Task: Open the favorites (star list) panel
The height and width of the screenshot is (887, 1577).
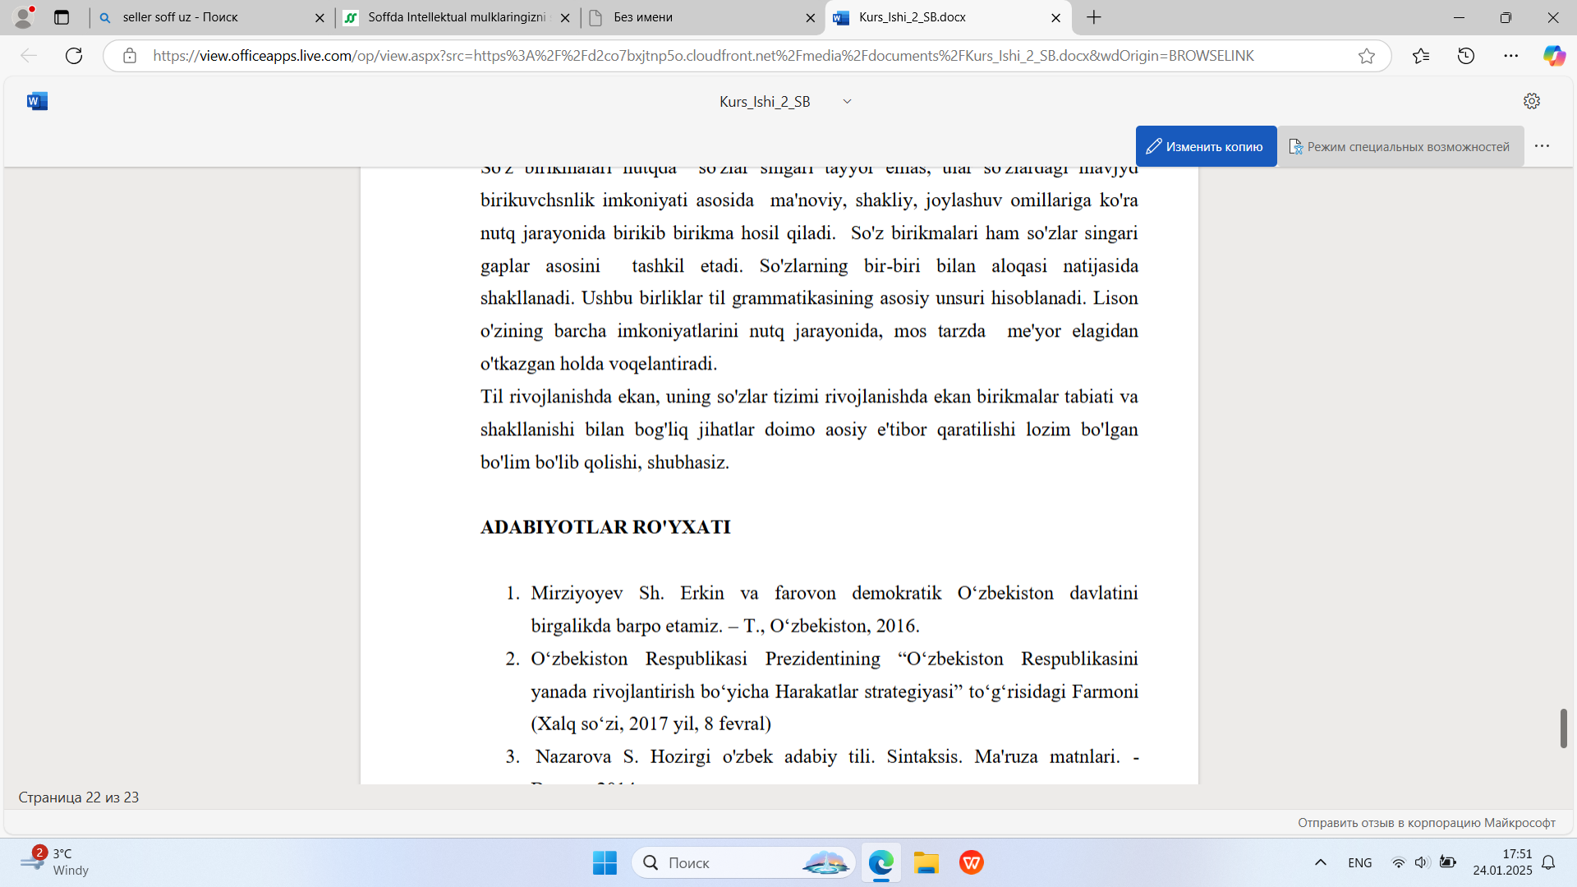Action: click(x=1420, y=56)
